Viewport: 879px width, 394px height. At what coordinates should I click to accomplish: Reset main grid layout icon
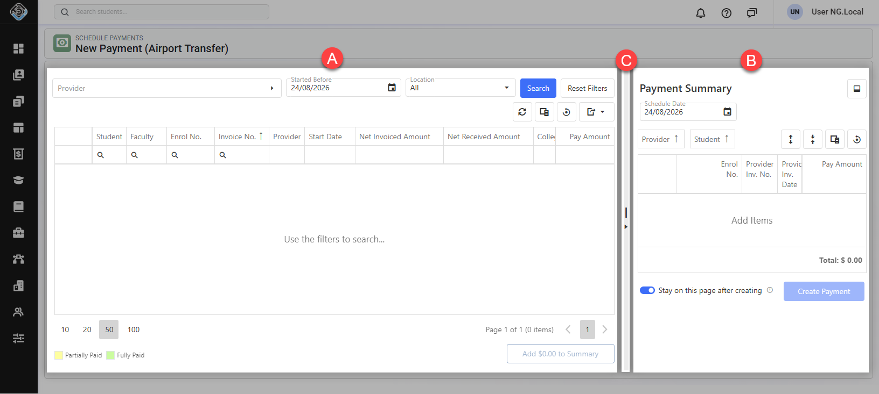[567, 112]
